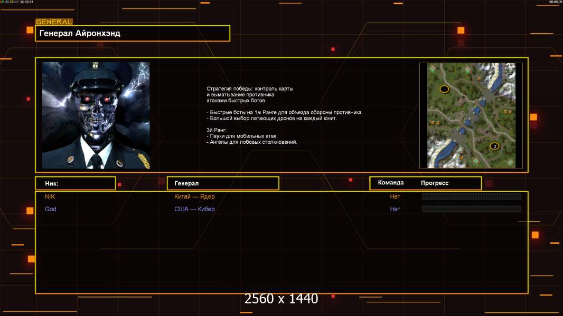This screenshot has width=563, height=316.
Task: Click the Прогресс column header
Action: coord(435,183)
